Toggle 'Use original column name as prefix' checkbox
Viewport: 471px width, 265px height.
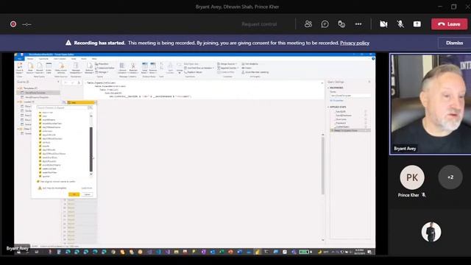[38, 182]
